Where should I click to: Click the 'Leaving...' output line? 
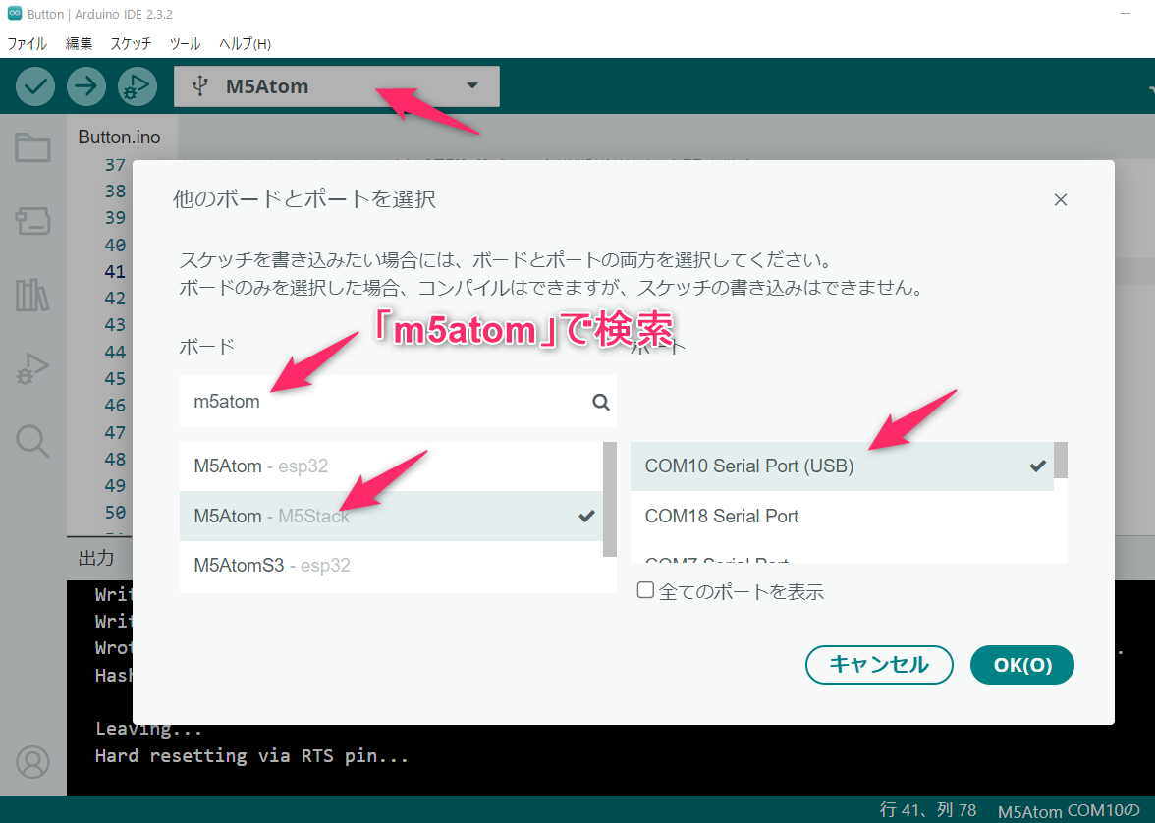[149, 729]
